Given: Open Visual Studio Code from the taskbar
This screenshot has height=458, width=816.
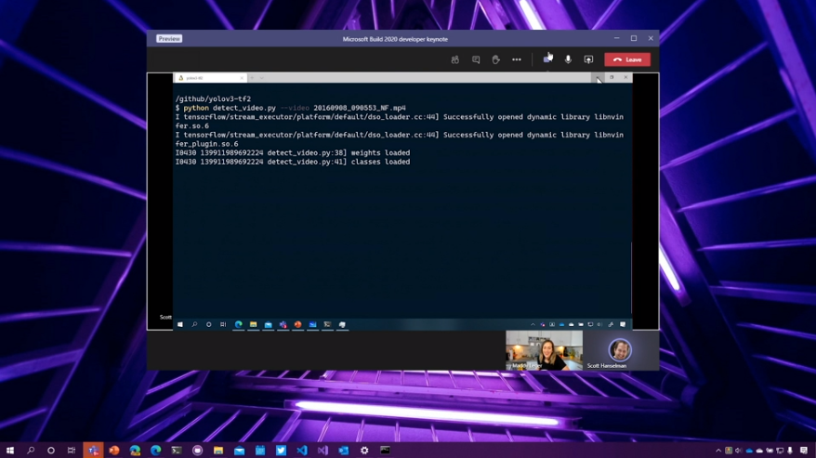Looking at the screenshot, I should click(302, 451).
